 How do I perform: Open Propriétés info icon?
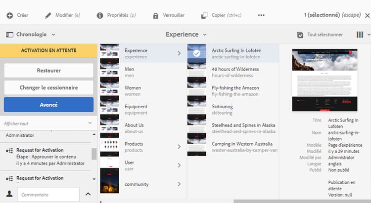100,16
